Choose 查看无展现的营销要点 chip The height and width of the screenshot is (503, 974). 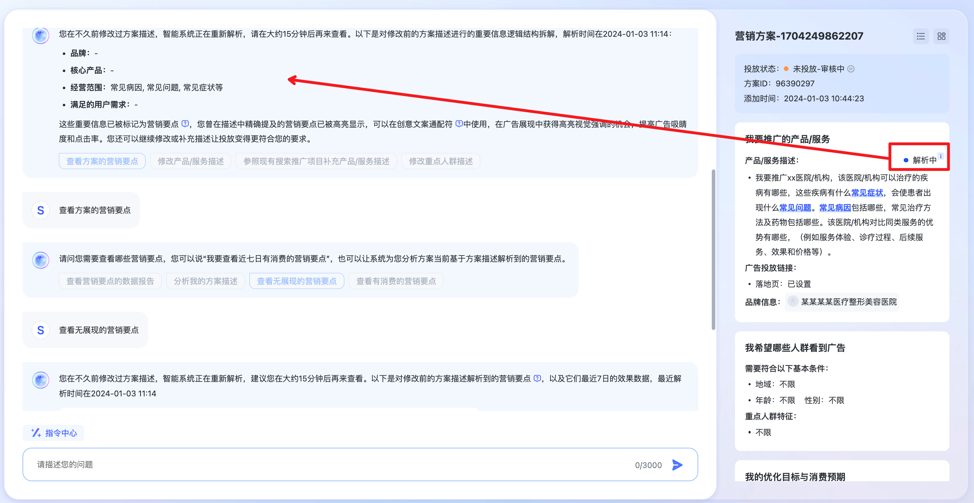tap(296, 281)
